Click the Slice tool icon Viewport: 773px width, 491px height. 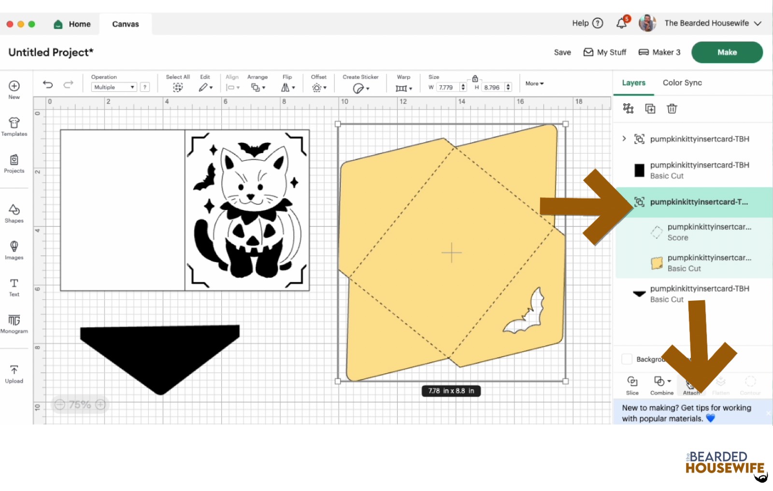[x=632, y=385]
